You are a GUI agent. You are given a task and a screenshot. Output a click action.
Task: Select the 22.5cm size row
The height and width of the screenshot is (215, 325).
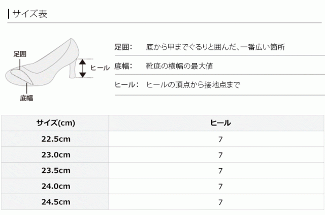click(x=55, y=139)
